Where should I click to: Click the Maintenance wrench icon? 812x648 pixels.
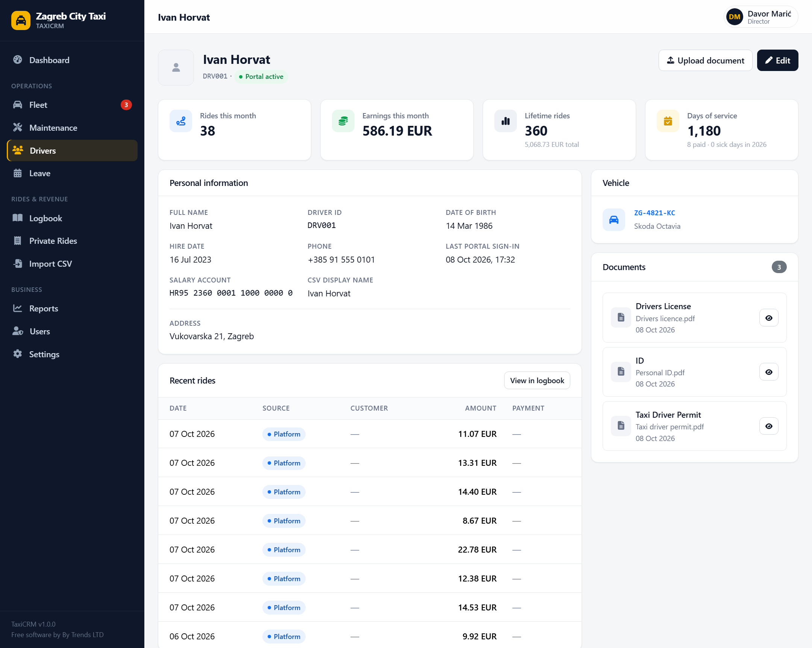click(18, 128)
